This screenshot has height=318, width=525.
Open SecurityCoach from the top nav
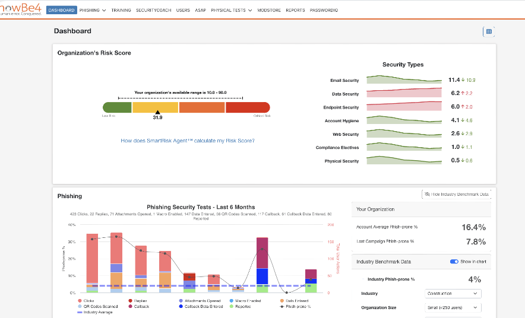154,10
